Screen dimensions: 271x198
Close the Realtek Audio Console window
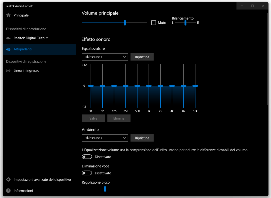(x=263, y=6)
